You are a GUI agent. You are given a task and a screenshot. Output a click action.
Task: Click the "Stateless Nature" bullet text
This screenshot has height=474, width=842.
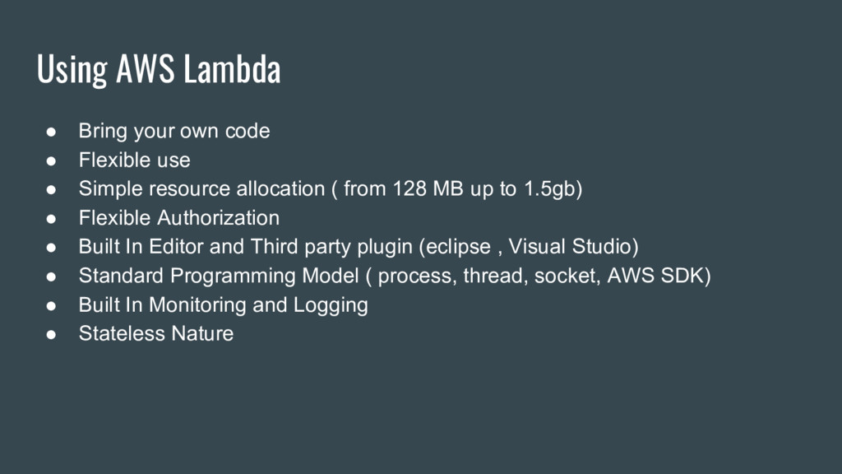[x=155, y=334]
